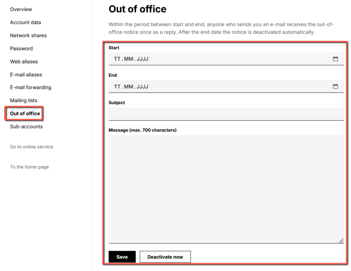Viewport: 351px width, 271px height.
Task: Open the End date calendar picker icon
Action: [x=335, y=86]
